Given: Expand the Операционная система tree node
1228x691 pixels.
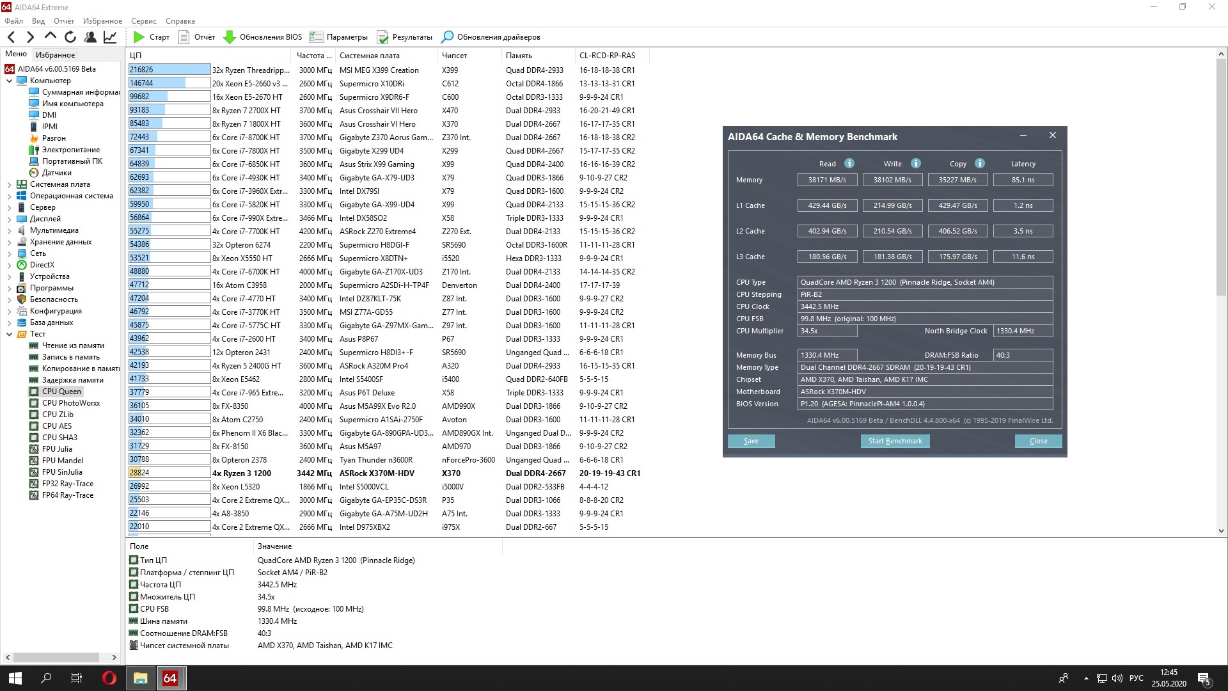Looking at the screenshot, I should click(9, 196).
